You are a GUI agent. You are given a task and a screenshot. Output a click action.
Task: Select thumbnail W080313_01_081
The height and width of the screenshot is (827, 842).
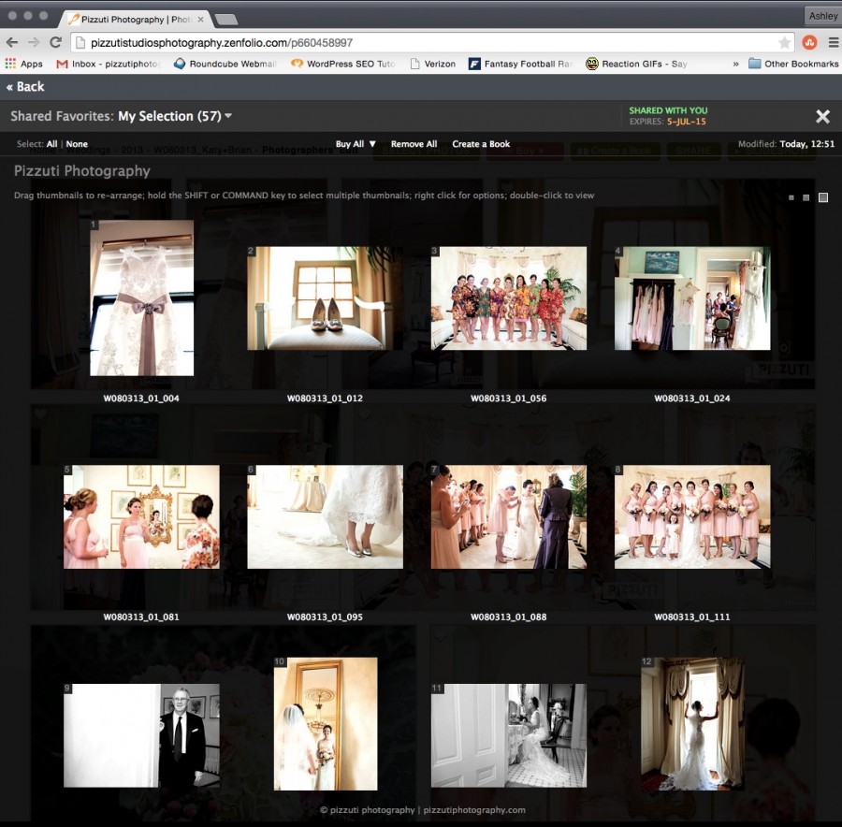point(141,516)
